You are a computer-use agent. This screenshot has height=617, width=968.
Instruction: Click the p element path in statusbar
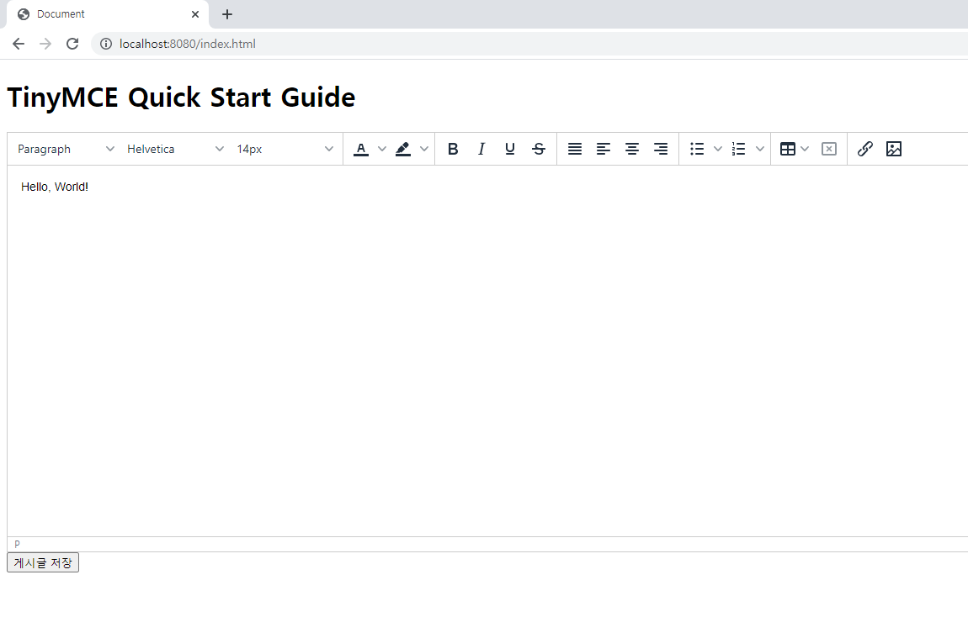18,544
